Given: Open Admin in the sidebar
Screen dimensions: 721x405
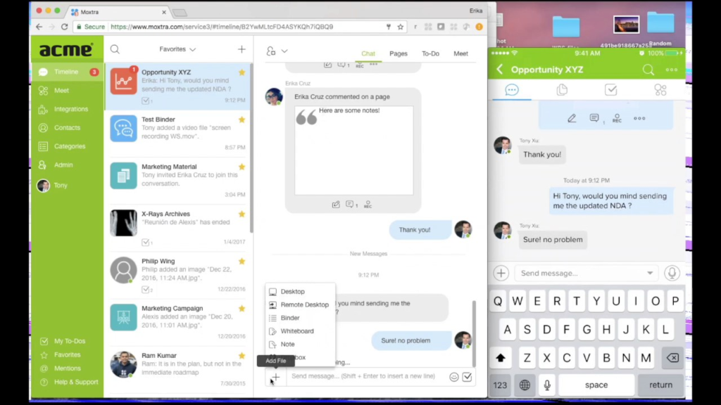Looking at the screenshot, I should pos(63,165).
